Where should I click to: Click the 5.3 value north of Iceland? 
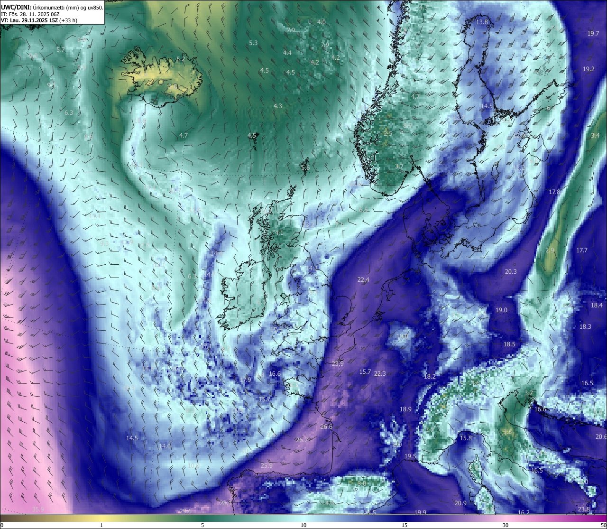[x=253, y=43]
